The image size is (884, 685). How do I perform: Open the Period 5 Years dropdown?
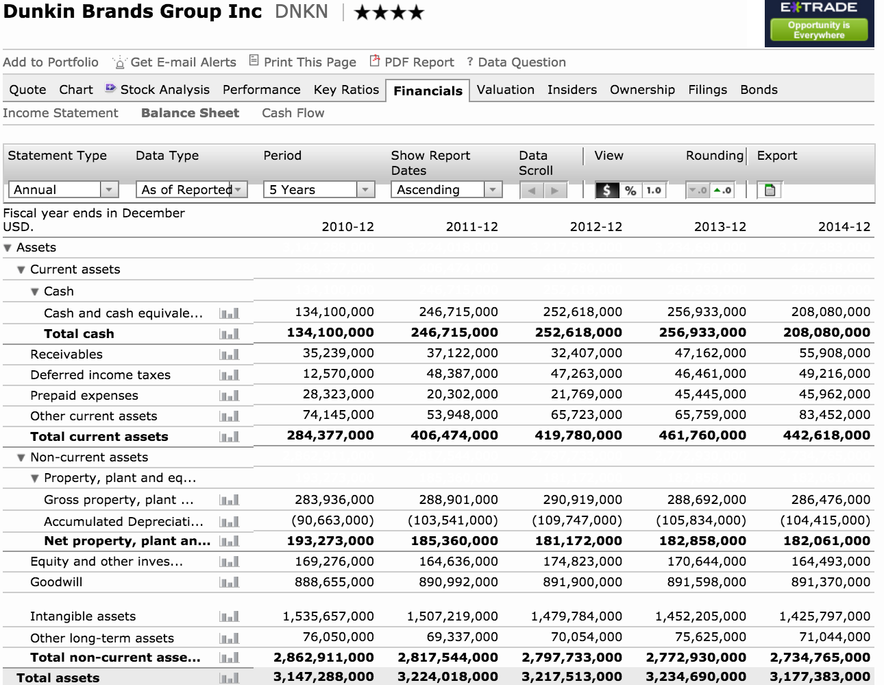pos(319,189)
